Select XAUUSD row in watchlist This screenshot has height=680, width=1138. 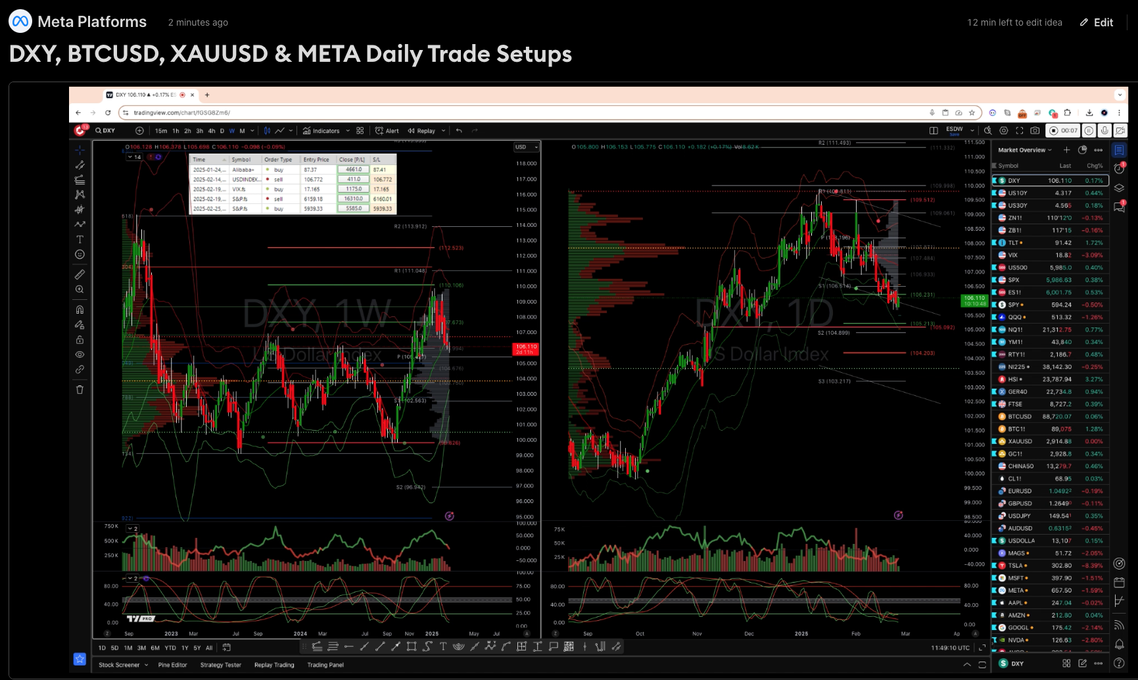click(1050, 441)
